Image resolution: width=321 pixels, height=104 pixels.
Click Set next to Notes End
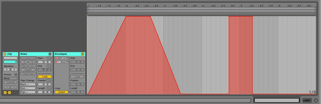point(49,66)
